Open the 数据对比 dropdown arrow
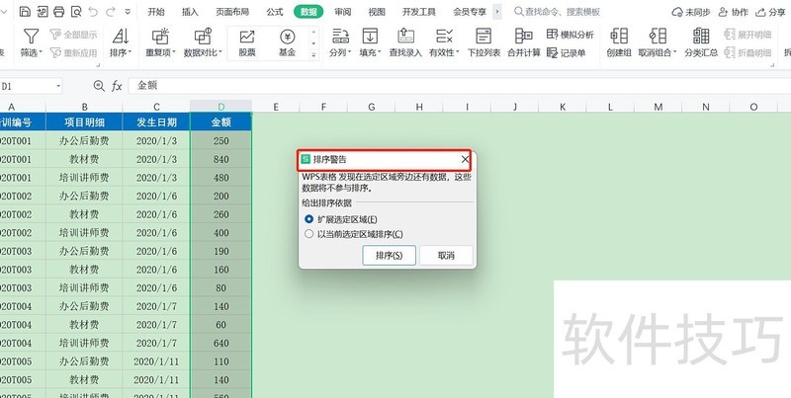The height and width of the screenshot is (398, 791). (x=220, y=52)
